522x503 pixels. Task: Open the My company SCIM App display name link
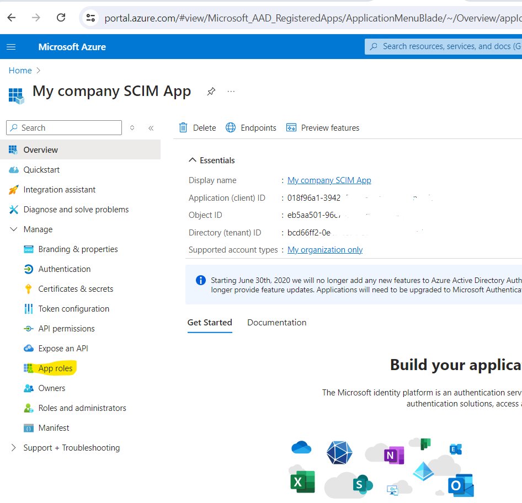tap(329, 180)
